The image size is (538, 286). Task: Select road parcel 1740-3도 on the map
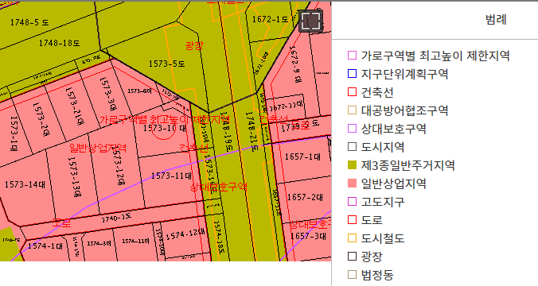click(116, 218)
